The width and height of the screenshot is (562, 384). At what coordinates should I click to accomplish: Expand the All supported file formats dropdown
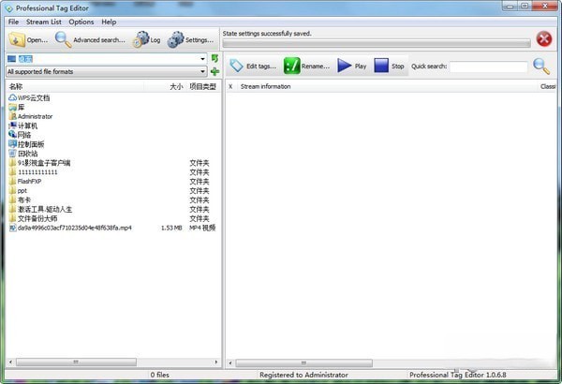coord(203,71)
